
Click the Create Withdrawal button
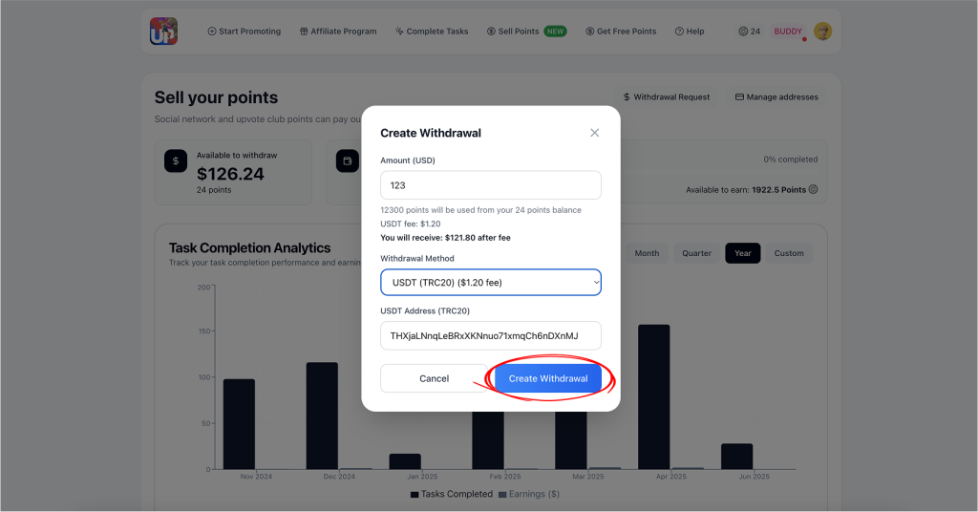[x=548, y=378]
